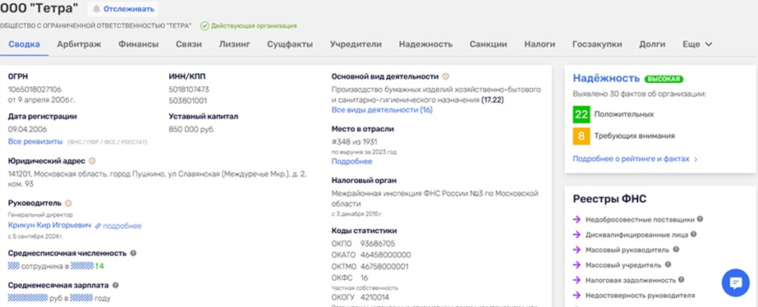Screen dimensions: 758x307
Task: Click help icon next to Среднесписочная численность
Action: click(x=133, y=253)
